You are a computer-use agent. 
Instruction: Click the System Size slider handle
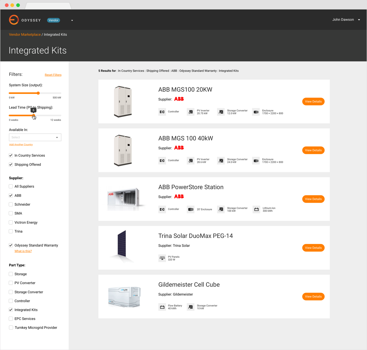coord(38,93)
